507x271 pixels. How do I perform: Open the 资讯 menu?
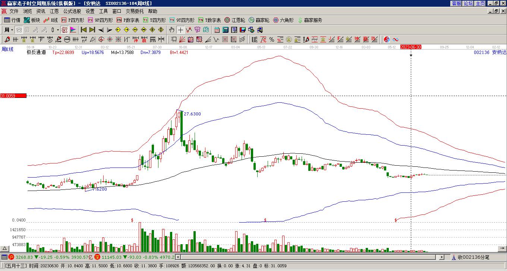pyautogui.click(x=41, y=11)
